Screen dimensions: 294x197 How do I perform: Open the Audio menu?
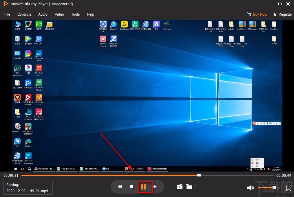click(43, 14)
